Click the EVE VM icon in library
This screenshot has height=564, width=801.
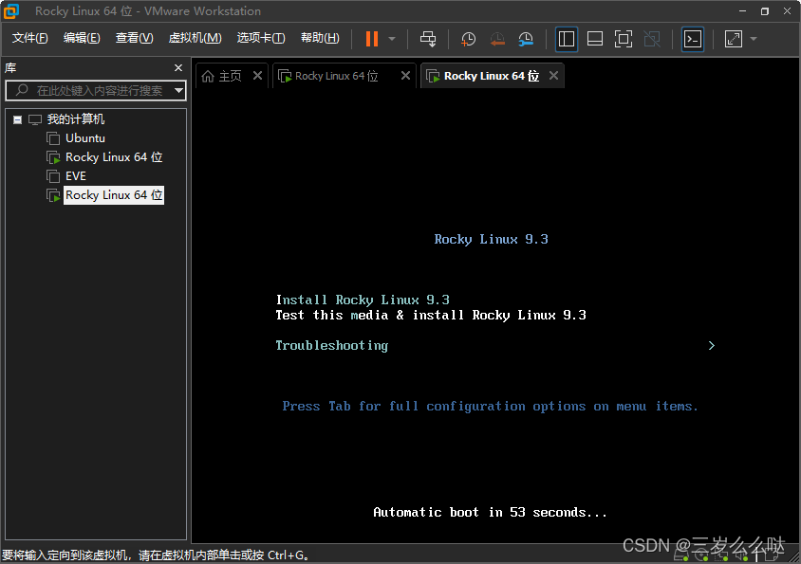point(53,176)
